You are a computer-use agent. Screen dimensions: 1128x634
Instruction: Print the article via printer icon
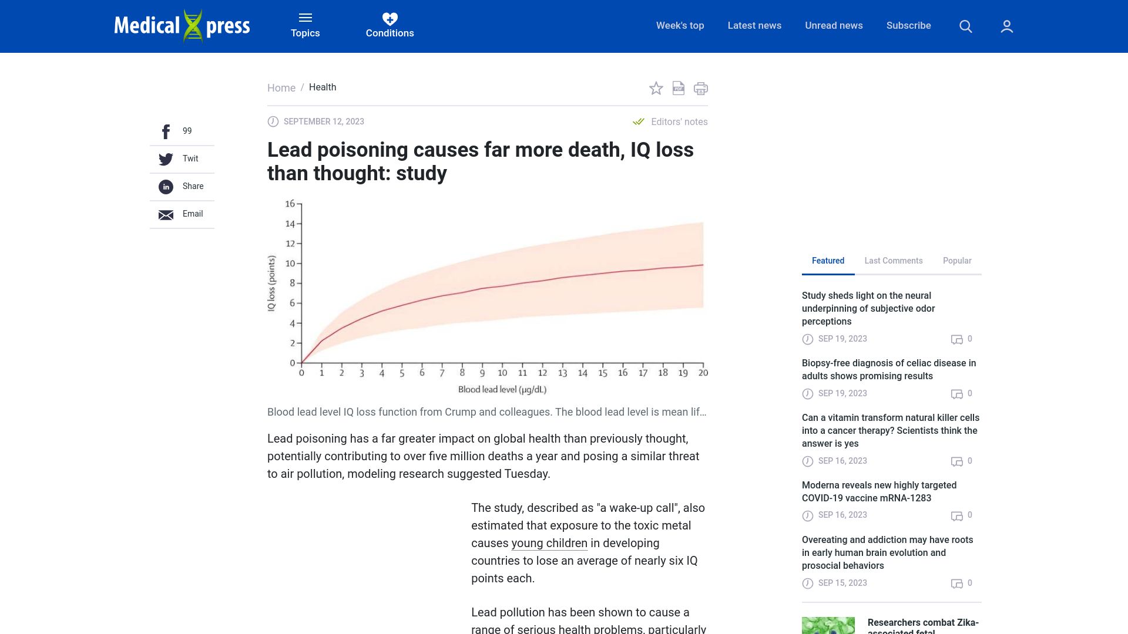coord(701,88)
